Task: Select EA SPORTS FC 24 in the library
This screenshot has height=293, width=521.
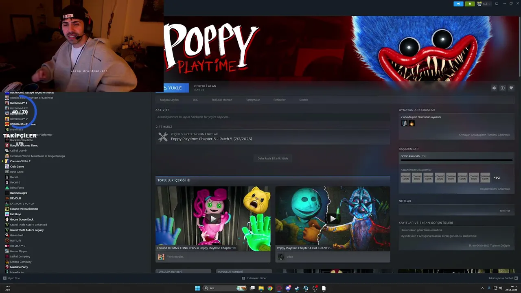Action: (x=22, y=203)
